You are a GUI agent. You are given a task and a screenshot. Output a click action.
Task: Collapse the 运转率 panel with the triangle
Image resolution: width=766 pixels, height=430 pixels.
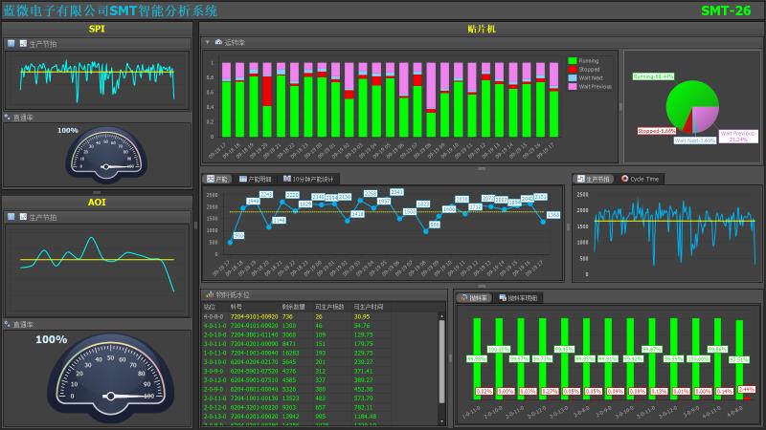point(207,43)
